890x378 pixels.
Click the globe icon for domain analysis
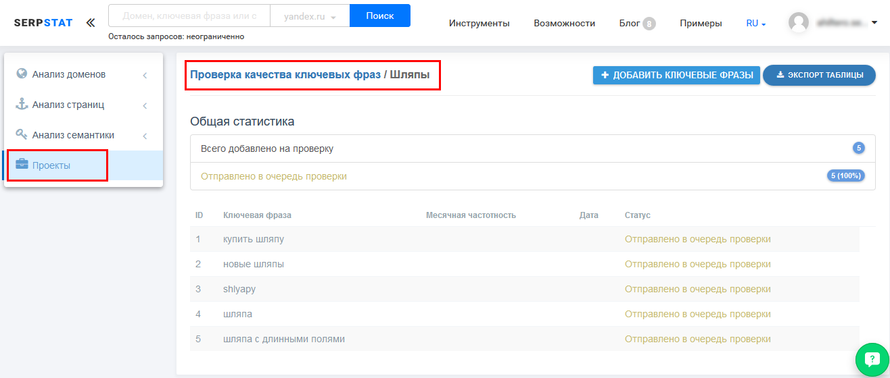(22, 74)
